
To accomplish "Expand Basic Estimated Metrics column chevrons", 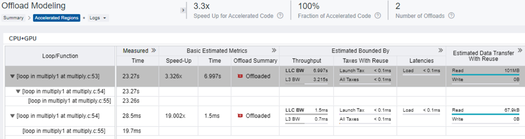I will click(274, 50).
